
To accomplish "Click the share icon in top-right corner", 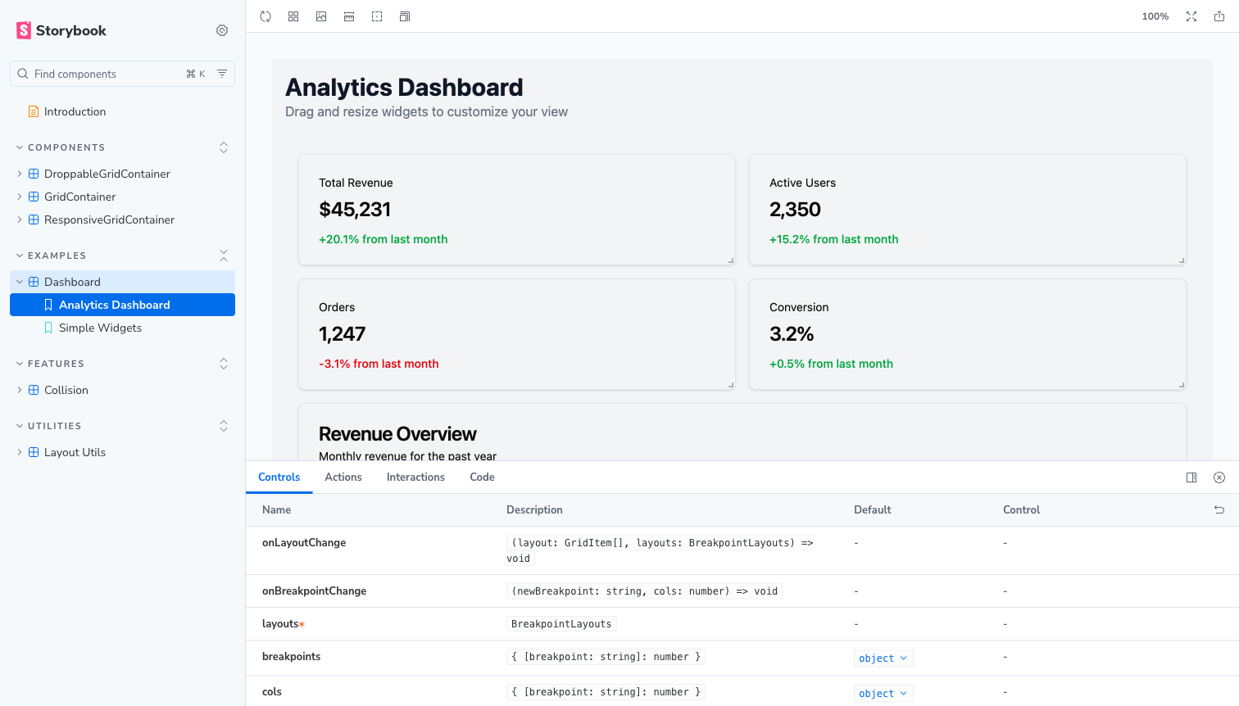I will [x=1219, y=16].
